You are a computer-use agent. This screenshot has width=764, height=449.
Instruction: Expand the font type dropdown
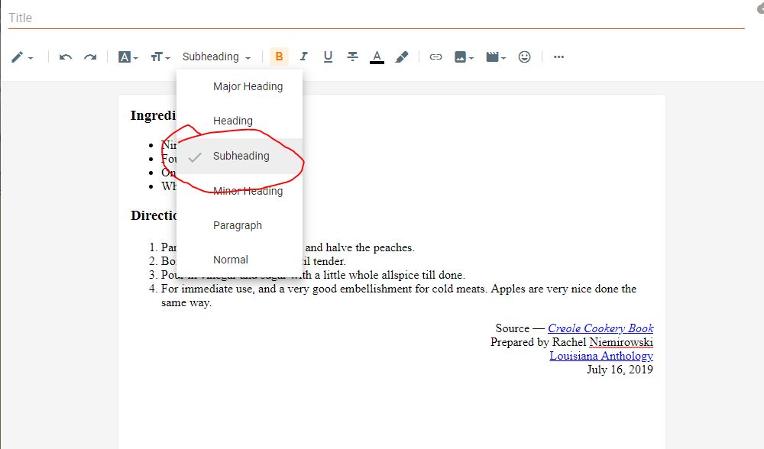coord(128,57)
